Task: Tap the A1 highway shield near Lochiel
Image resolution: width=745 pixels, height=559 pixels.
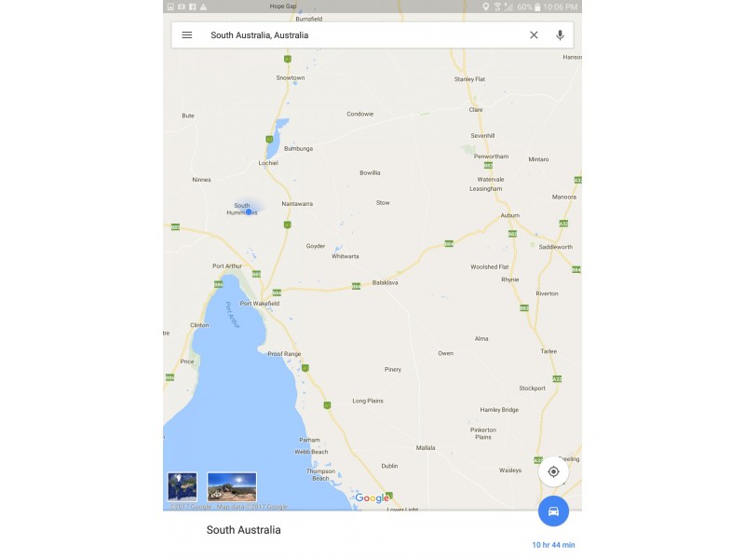Action: [x=269, y=139]
